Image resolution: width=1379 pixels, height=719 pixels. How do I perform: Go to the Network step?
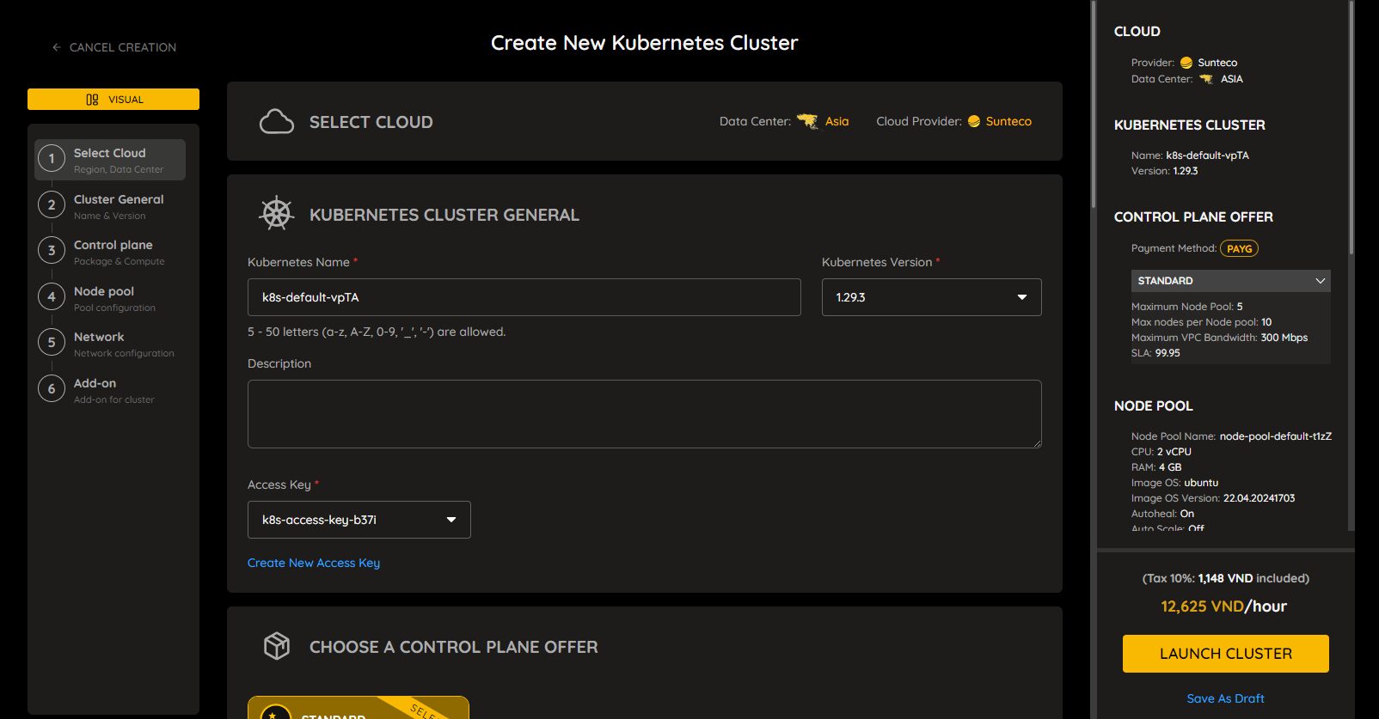click(110, 344)
